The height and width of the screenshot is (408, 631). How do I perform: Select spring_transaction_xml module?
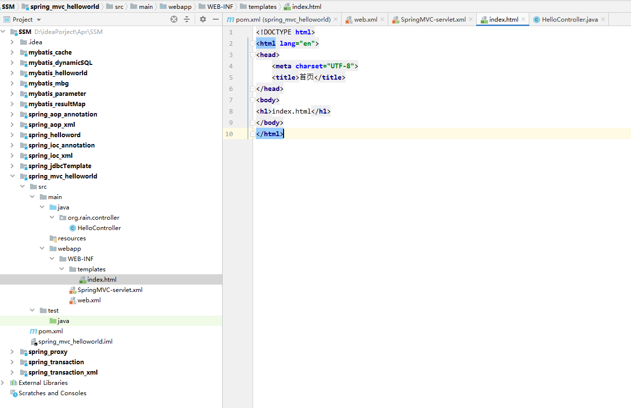point(63,372)
